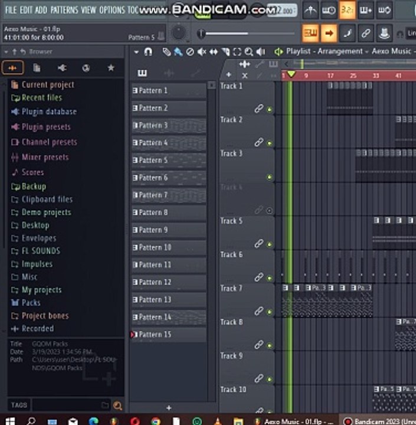The image size is (416, 425).
Task: Select the paint brush tool
Action: 178,51
